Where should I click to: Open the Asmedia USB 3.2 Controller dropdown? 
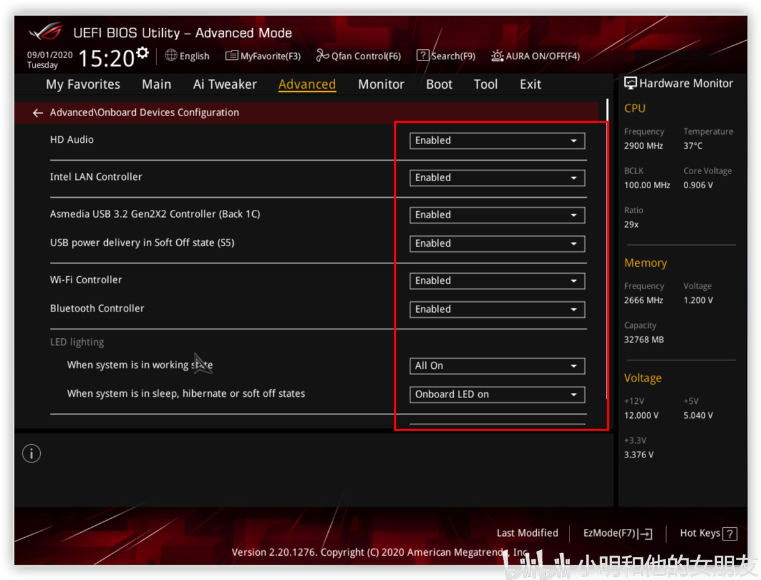click(497, 215)
